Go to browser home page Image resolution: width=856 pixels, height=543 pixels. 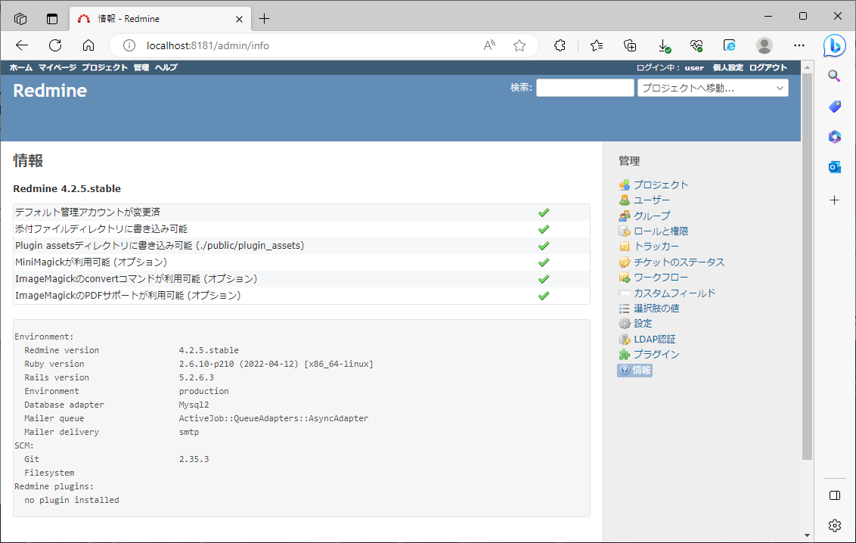tap(88, 45)
